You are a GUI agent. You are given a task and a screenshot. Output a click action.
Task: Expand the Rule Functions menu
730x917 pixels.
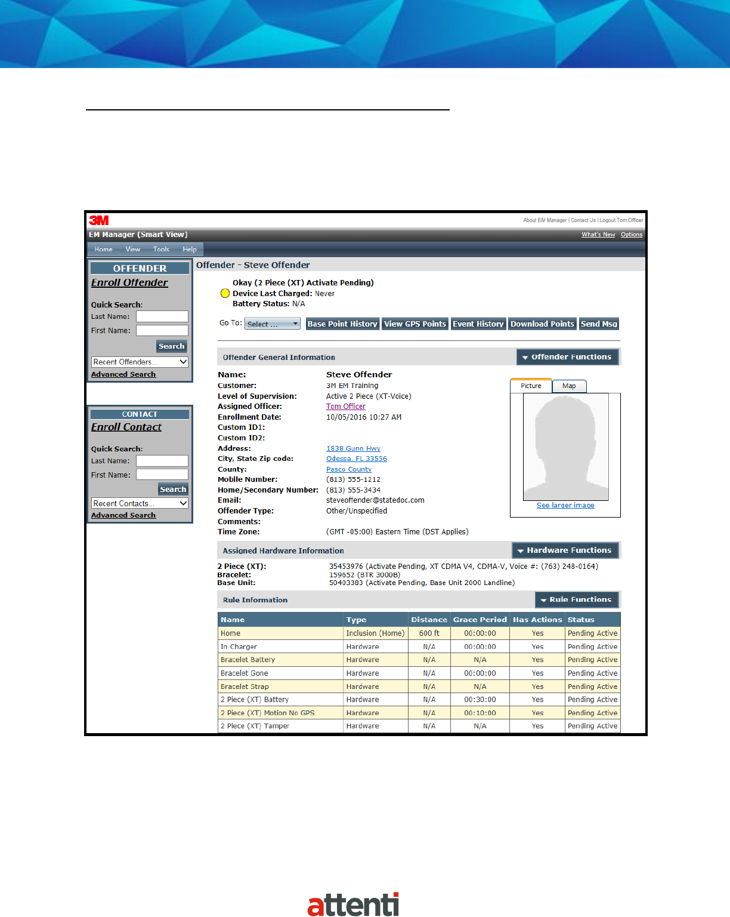(577, 599)
